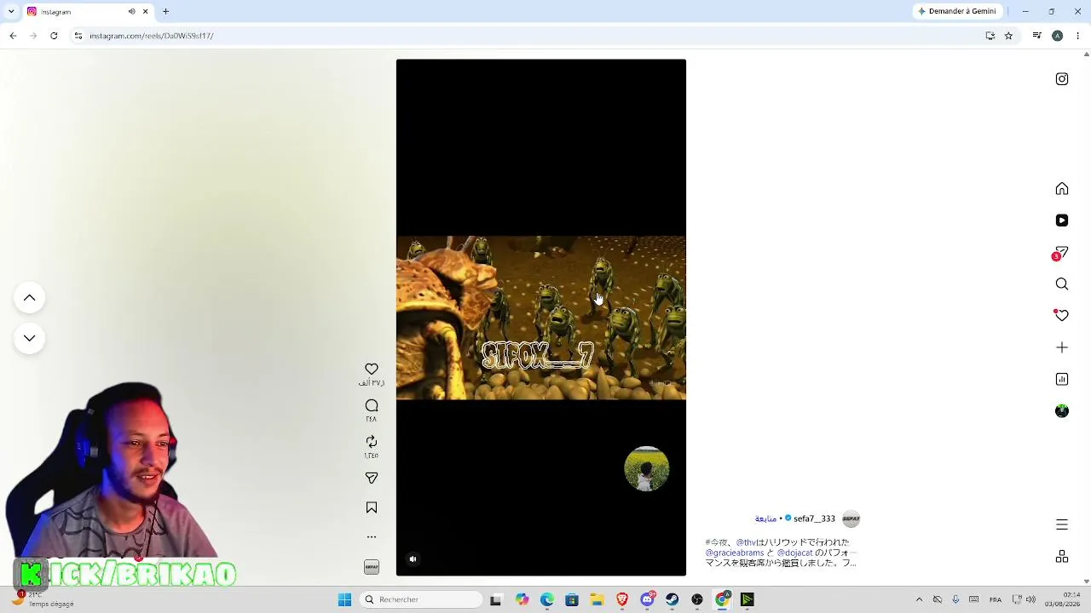Open sefa7__333 avatar beside username

851,518
